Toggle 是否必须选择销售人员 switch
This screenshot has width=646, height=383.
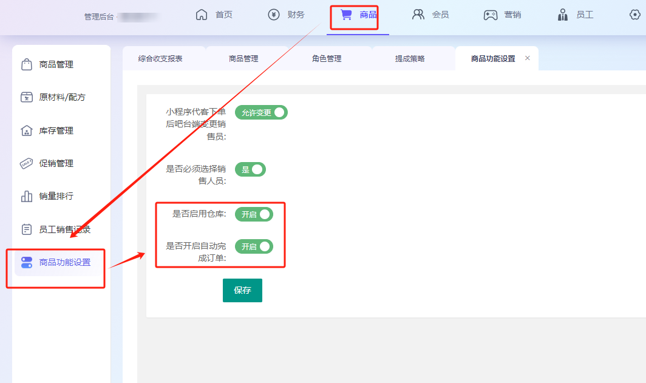pyautogui.click(x=250, y=169)
